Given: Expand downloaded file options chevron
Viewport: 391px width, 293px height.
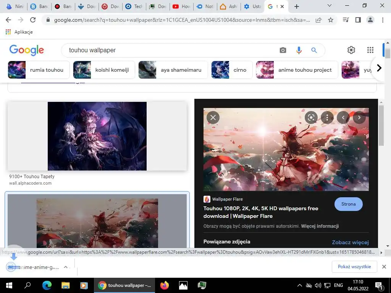Looking at the screenshot, I should click(66, 267).
